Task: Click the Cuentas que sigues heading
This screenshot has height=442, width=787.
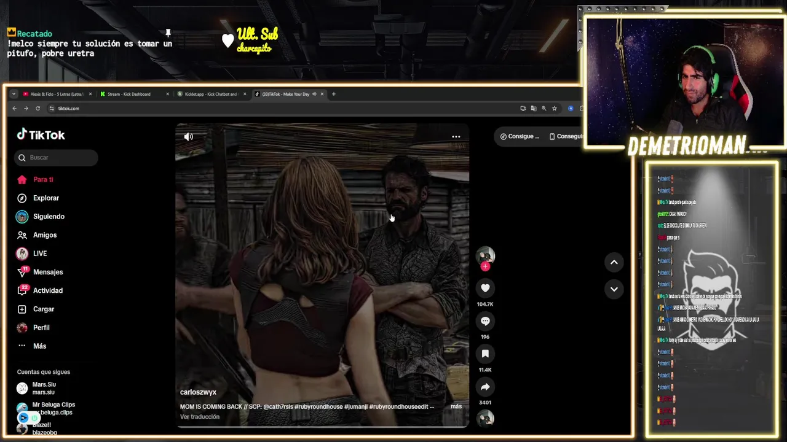Action: 44,372
